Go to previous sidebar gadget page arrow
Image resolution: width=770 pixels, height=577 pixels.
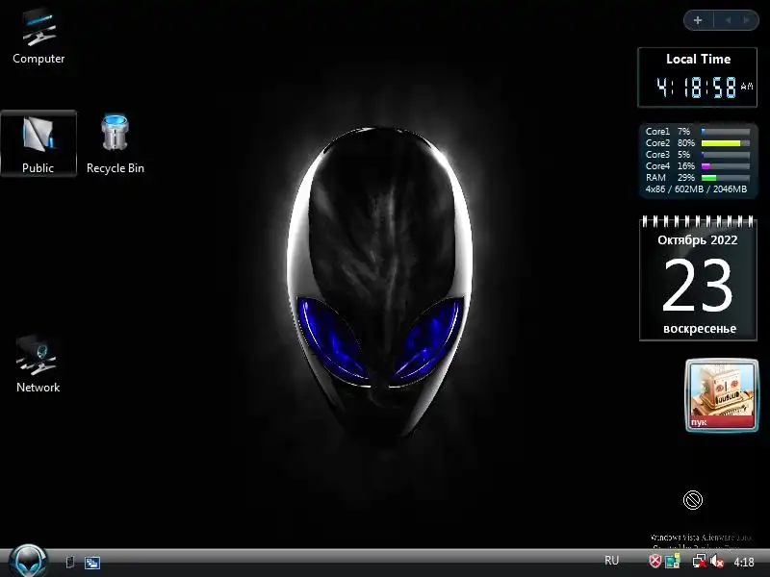pyautogui.click(x=729, y=20)
